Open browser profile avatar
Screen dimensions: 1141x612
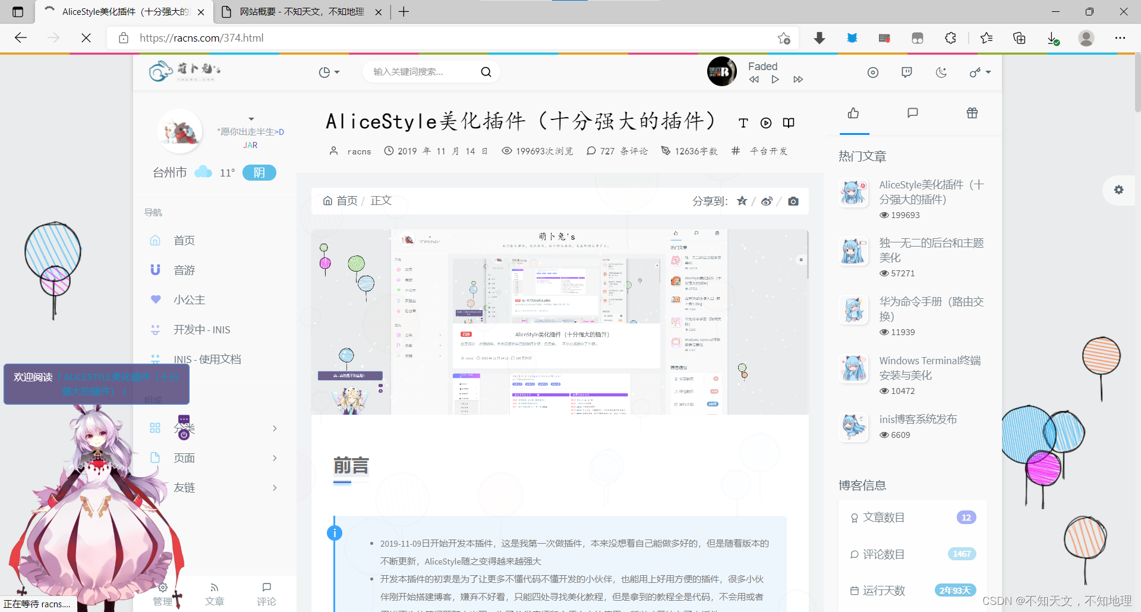[1086, 38]
